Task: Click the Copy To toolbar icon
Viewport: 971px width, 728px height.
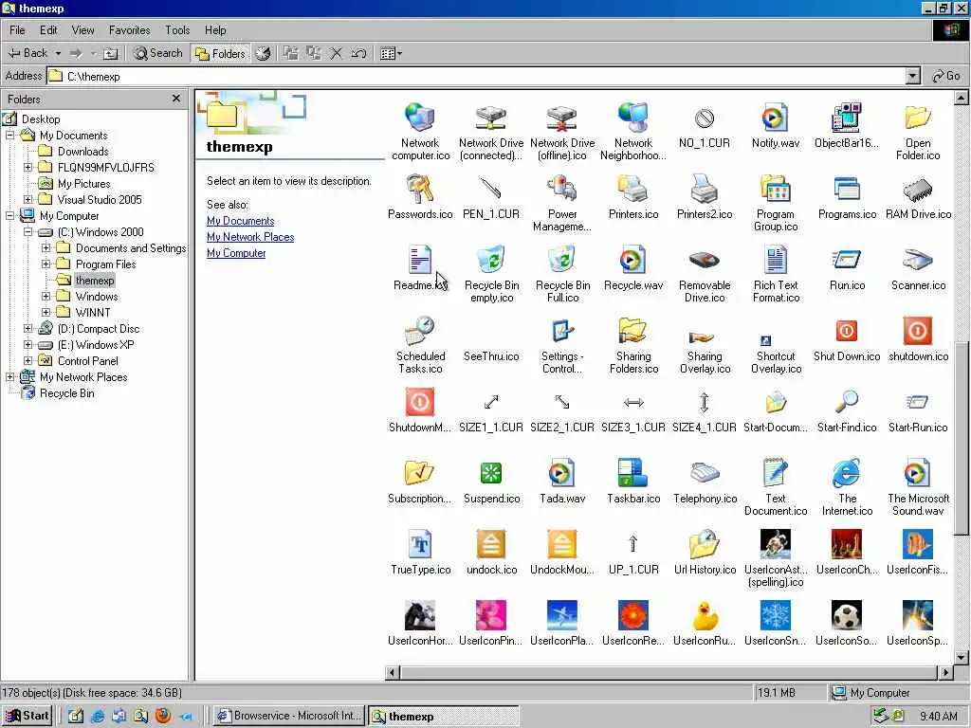Action: point(314,54)
